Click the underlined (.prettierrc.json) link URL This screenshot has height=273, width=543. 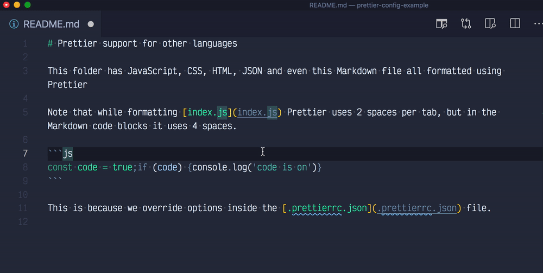coord(416,208)
